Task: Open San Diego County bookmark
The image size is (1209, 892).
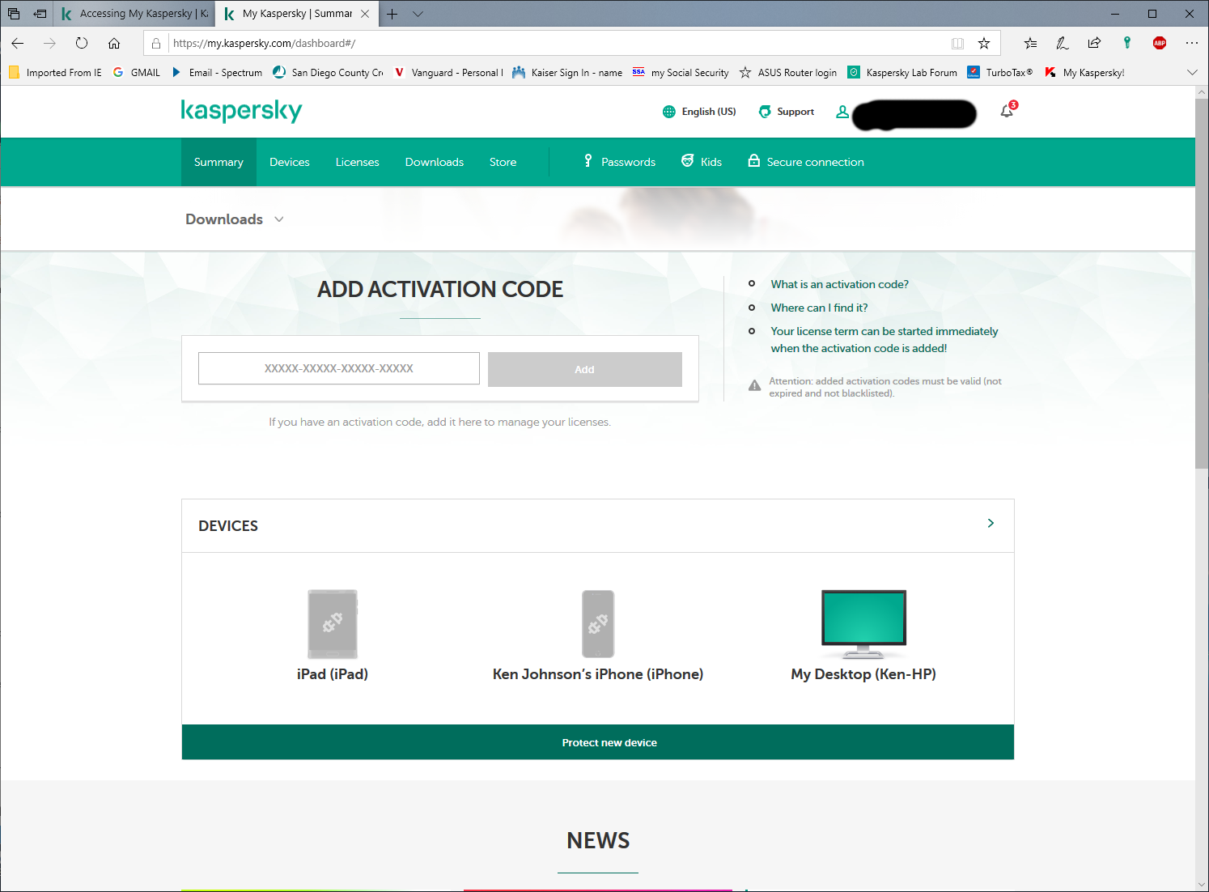Action: click(329, 72)
